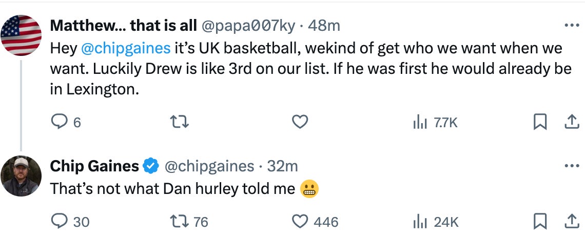Image resolution: width=585 pixels, height=235 pixels.
Task: Bookmark Matthew's tweet
Action: pyautogui.click(x=540, y=122)
